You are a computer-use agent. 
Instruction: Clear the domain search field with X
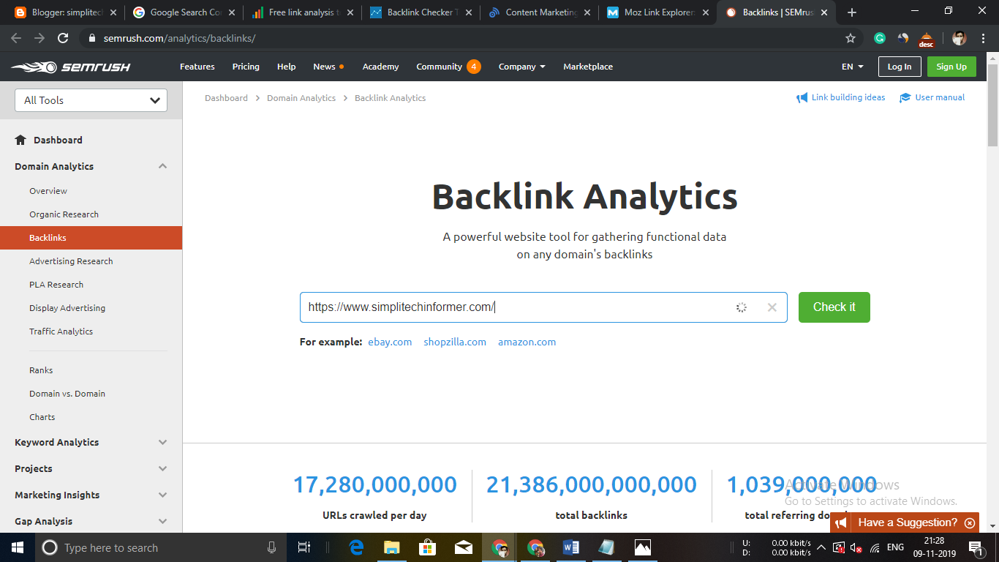tap(772, 307)
